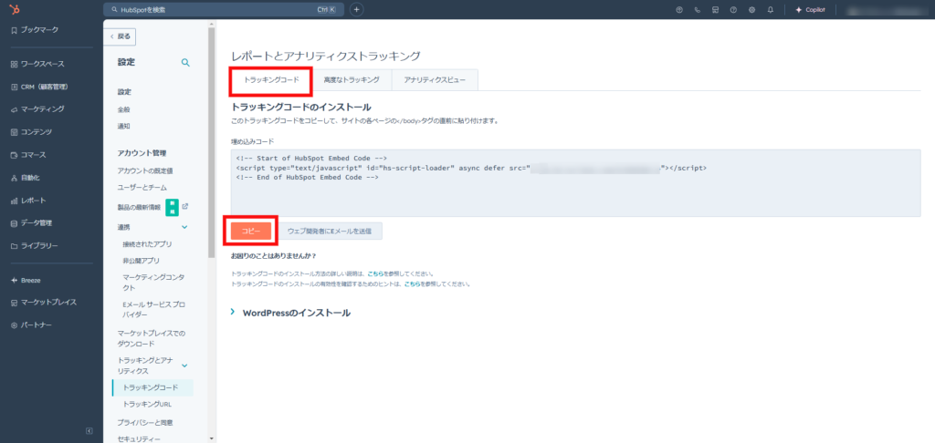Open the ブックマーク bookmarks menu
The height and width of the screenshot is (443, 935).
[x=37, y=30]
